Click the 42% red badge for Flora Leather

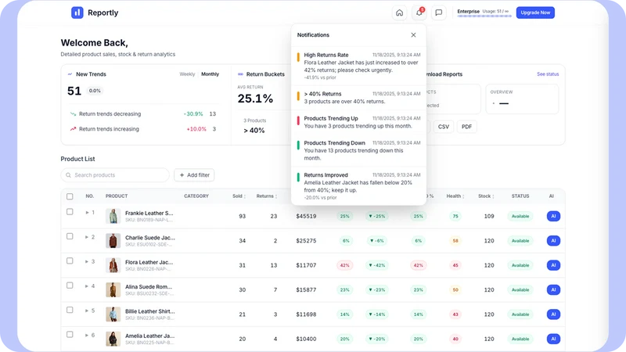point(344,265)
